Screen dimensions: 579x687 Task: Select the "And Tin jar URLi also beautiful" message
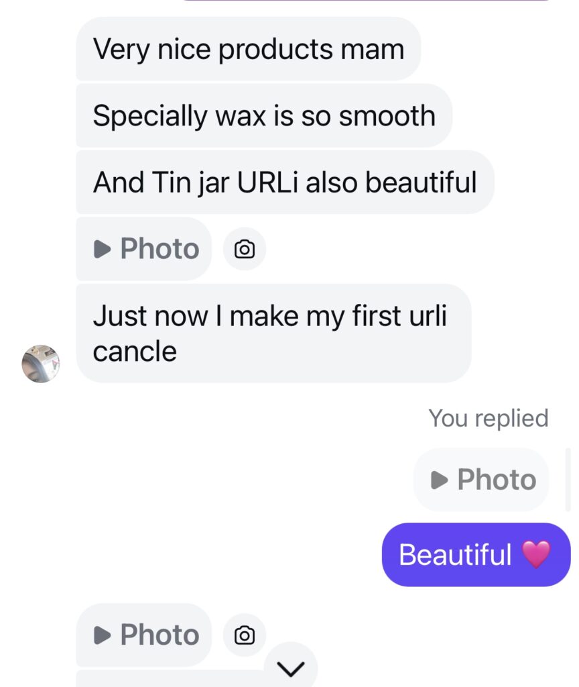coord(284,182)
